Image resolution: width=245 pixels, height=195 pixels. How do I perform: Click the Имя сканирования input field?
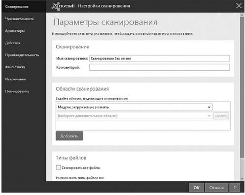[x=159, y=58]
